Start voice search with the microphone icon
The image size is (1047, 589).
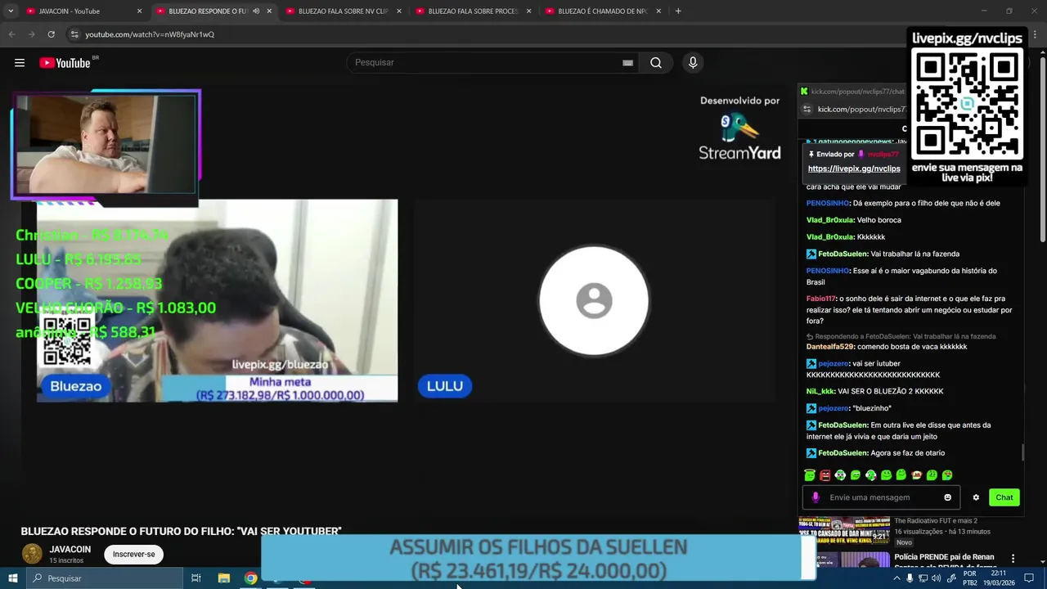693,63
